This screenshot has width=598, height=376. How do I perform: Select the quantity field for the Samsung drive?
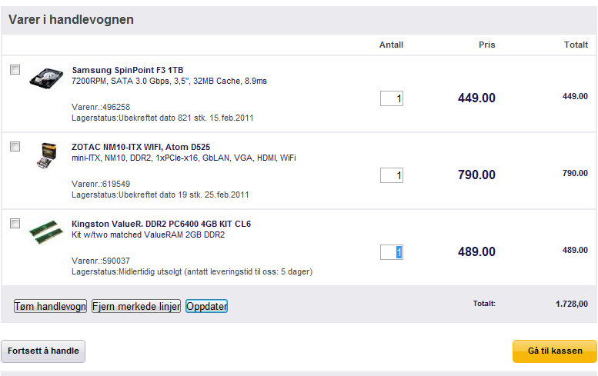point(392,98)
